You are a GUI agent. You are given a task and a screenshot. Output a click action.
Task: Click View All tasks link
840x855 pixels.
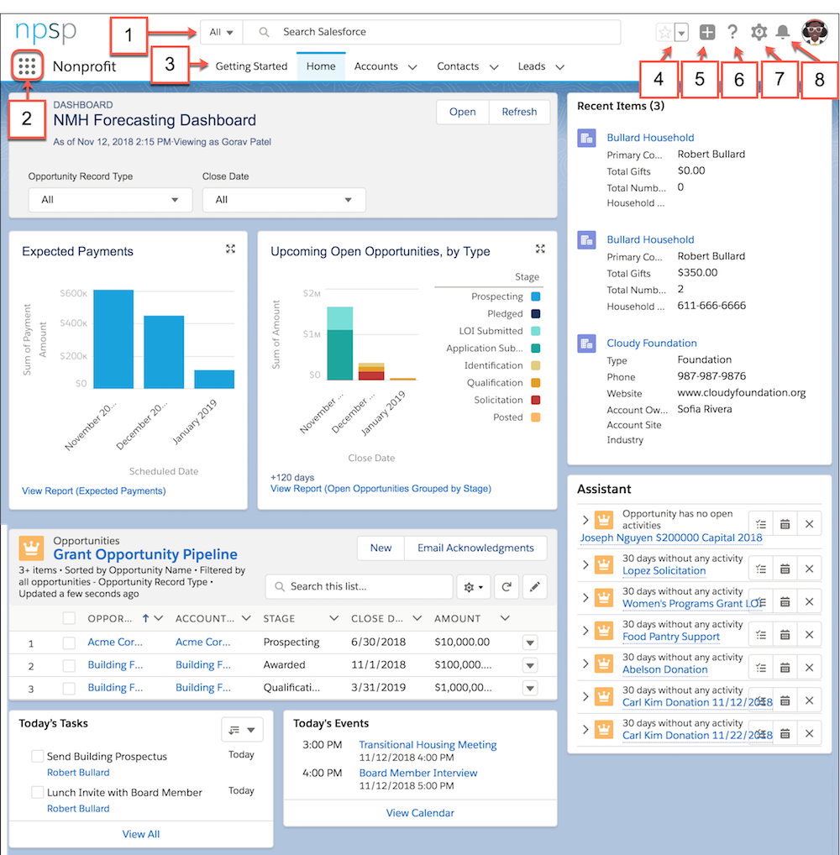tap(141, 834)
